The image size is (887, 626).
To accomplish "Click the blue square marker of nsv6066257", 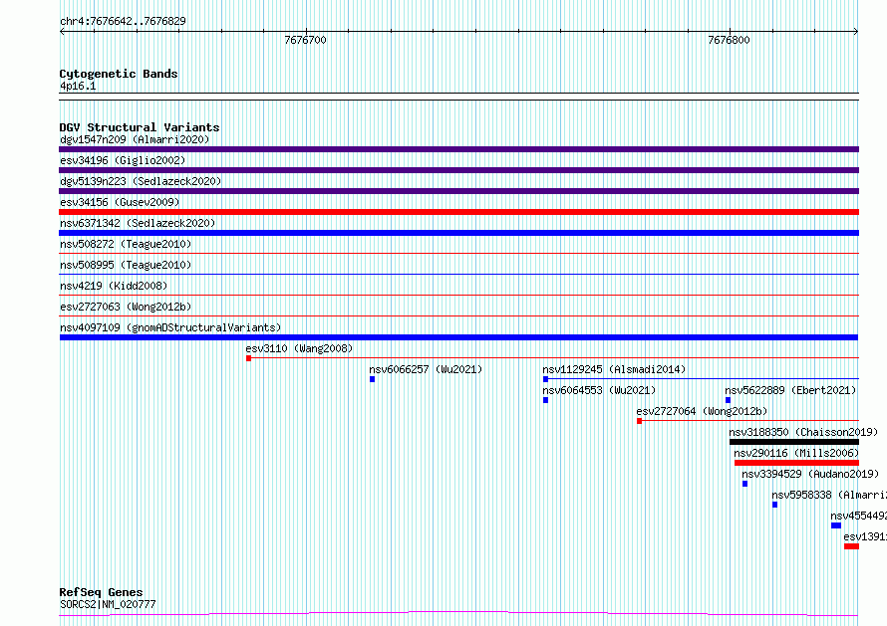I will pyautogui.click(x=372, y=379).
